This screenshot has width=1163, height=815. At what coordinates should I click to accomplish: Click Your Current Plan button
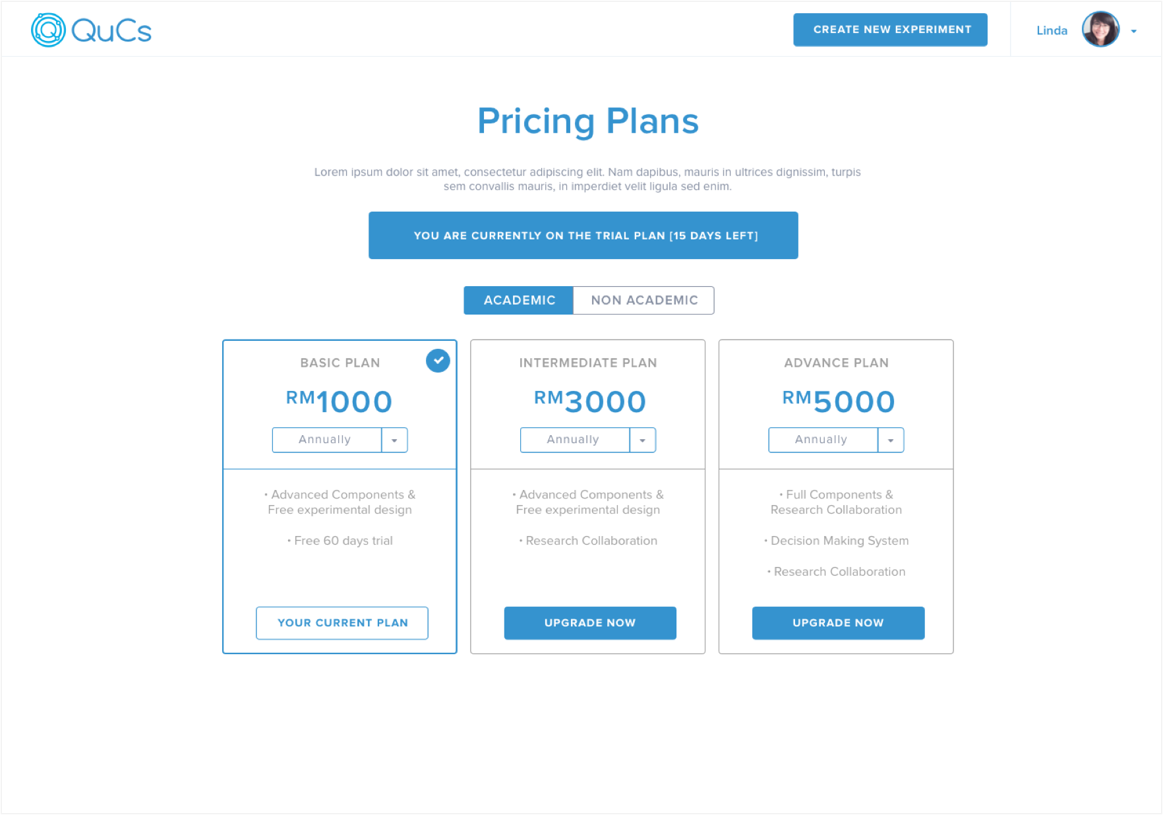[342, 622]
